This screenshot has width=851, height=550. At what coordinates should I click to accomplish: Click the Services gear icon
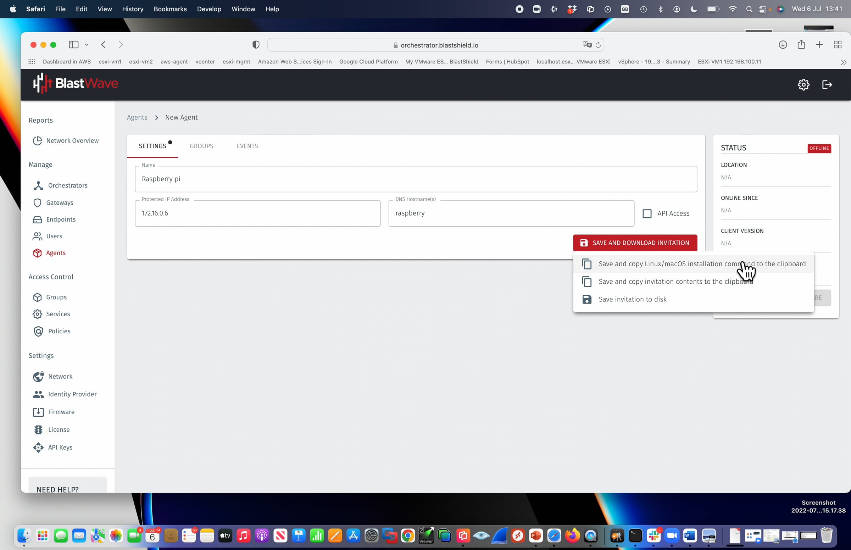[x=38, y=314]
